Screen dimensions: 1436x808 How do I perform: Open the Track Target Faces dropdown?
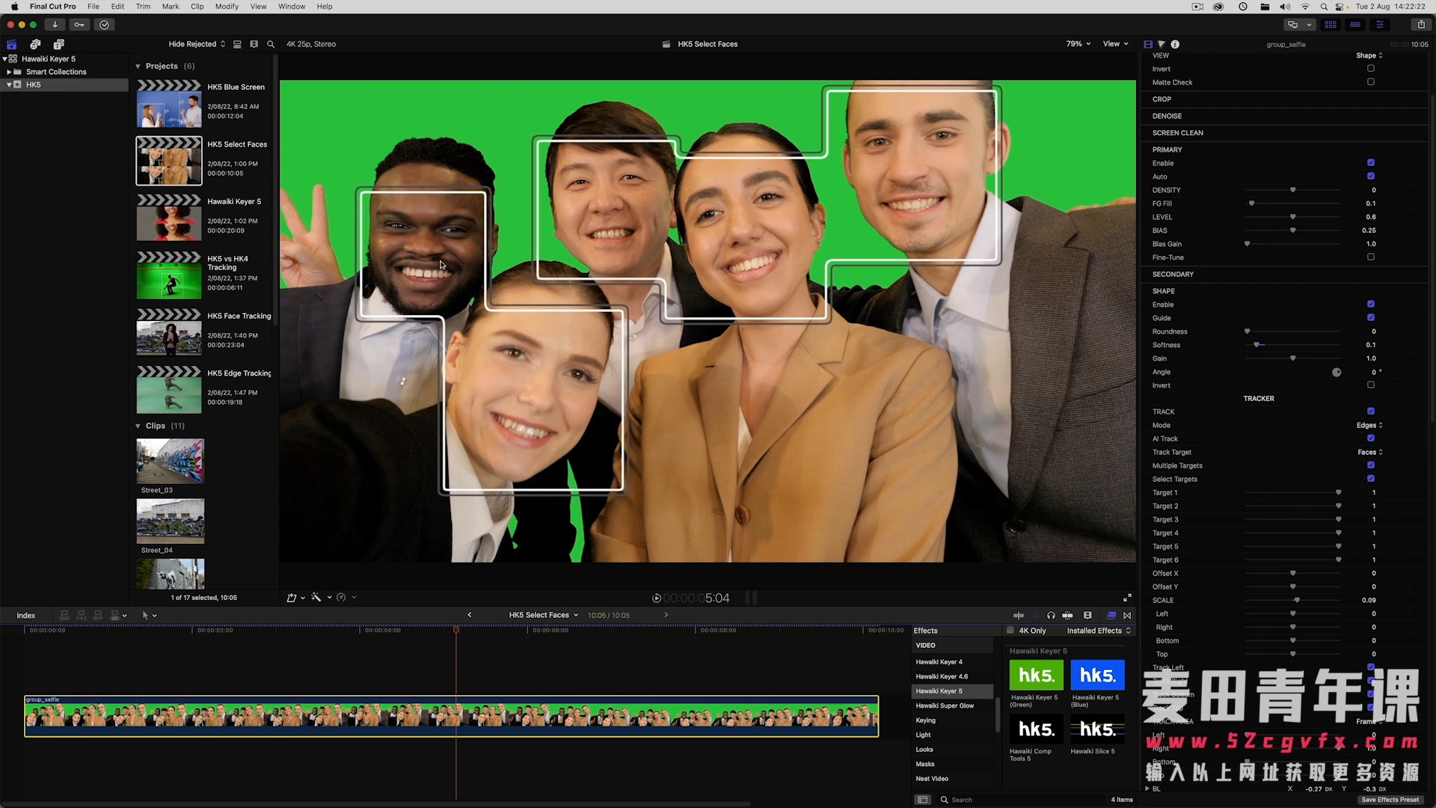[x=1370, y=452]
